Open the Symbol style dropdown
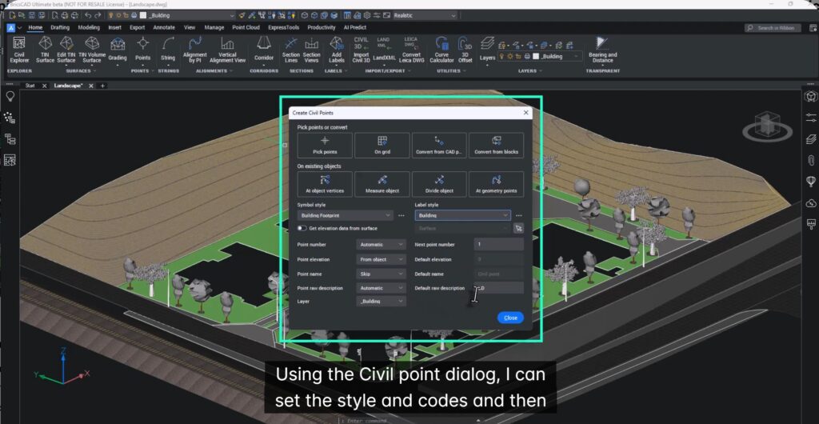Image resolution: width=819 pixels, height=424 pixels. click(x=346, y=215)
